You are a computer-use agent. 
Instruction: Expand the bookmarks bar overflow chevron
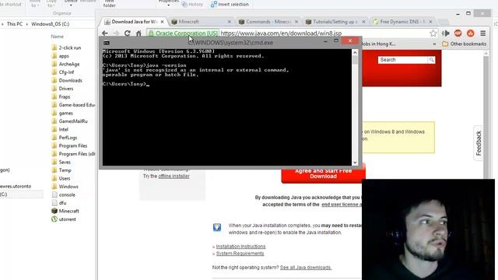coord(434,44)
